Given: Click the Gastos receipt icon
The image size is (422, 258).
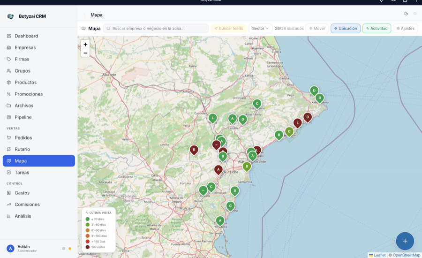Looking at the screenshot, I should [x=9, y=193].
